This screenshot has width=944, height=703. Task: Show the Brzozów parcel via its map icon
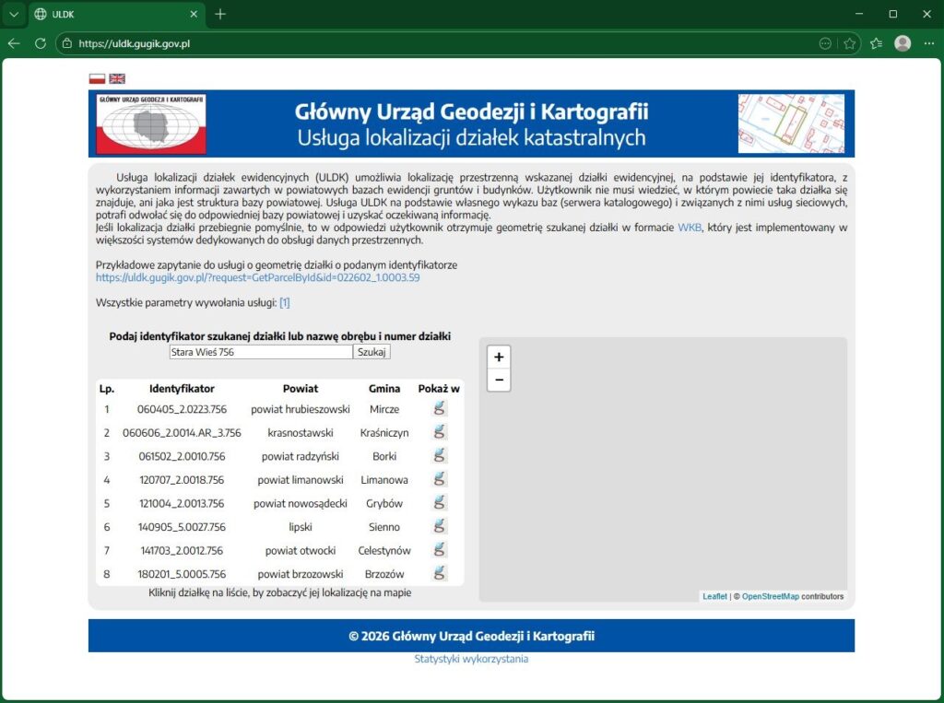pyautogui.click(x=440, y=572)
